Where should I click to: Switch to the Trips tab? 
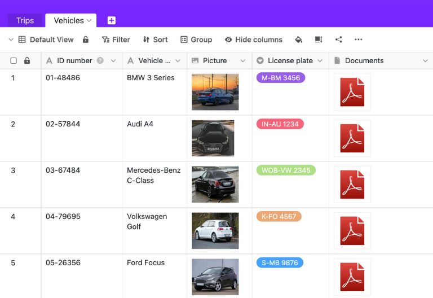click(25, 20)
